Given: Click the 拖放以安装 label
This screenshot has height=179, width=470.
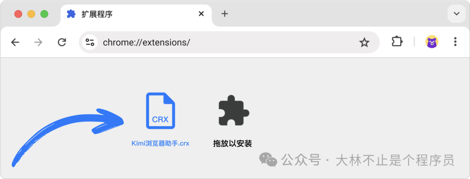Looking at the screenshot, I should [232, 143].
